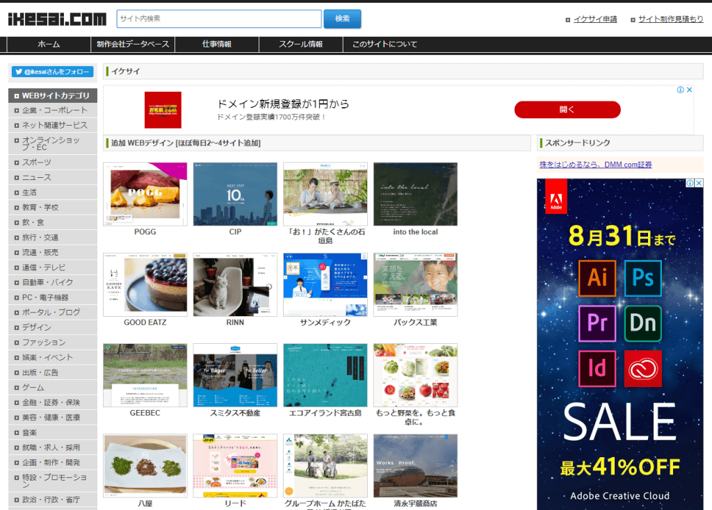Select the スクール情報 navigation tab
712x510 pixels.
pos(300,43)
